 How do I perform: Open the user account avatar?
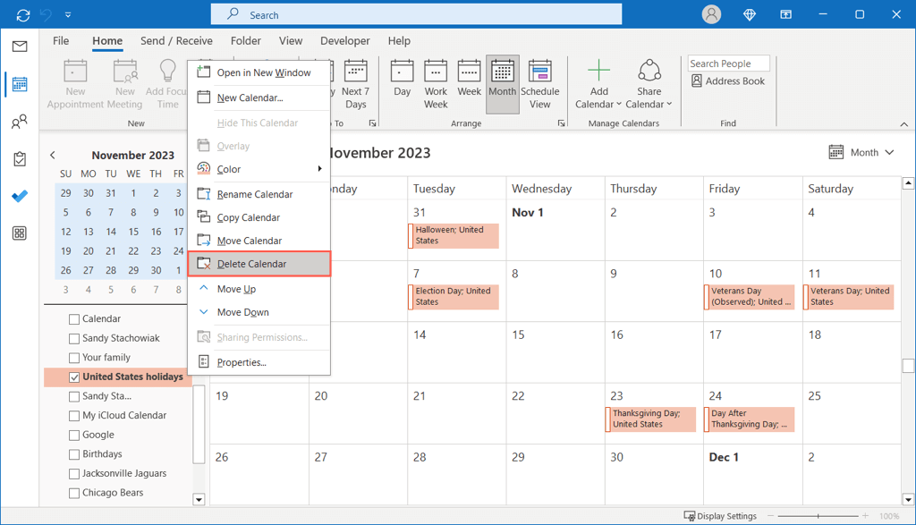[x=711, y=14]
